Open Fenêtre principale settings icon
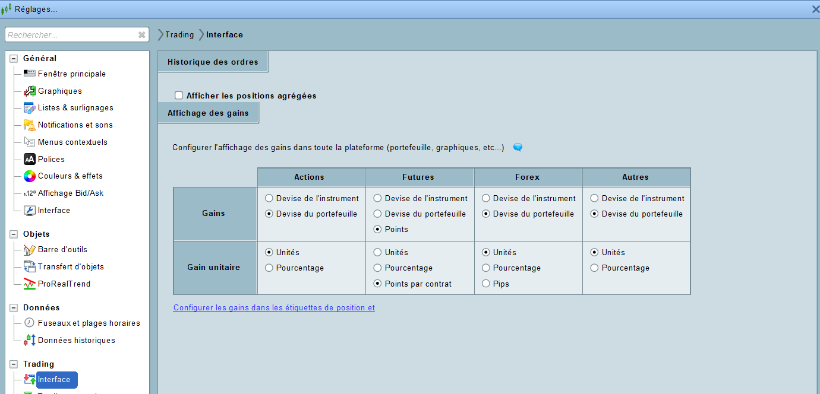Image resolution: width=820 pixels, height=394 pixels. click(29, 74)
